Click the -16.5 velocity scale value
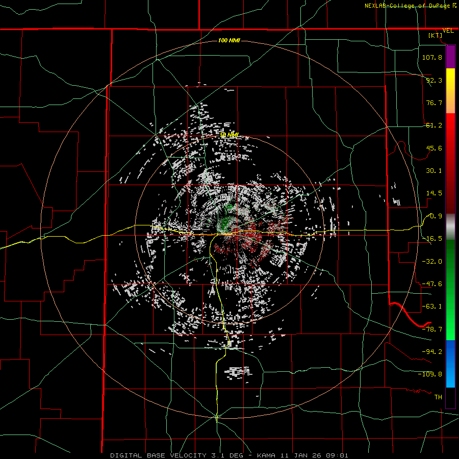Image resolution: width=459 pixels, height=459 pixels. pyautogui.click(x=432, y=239)
